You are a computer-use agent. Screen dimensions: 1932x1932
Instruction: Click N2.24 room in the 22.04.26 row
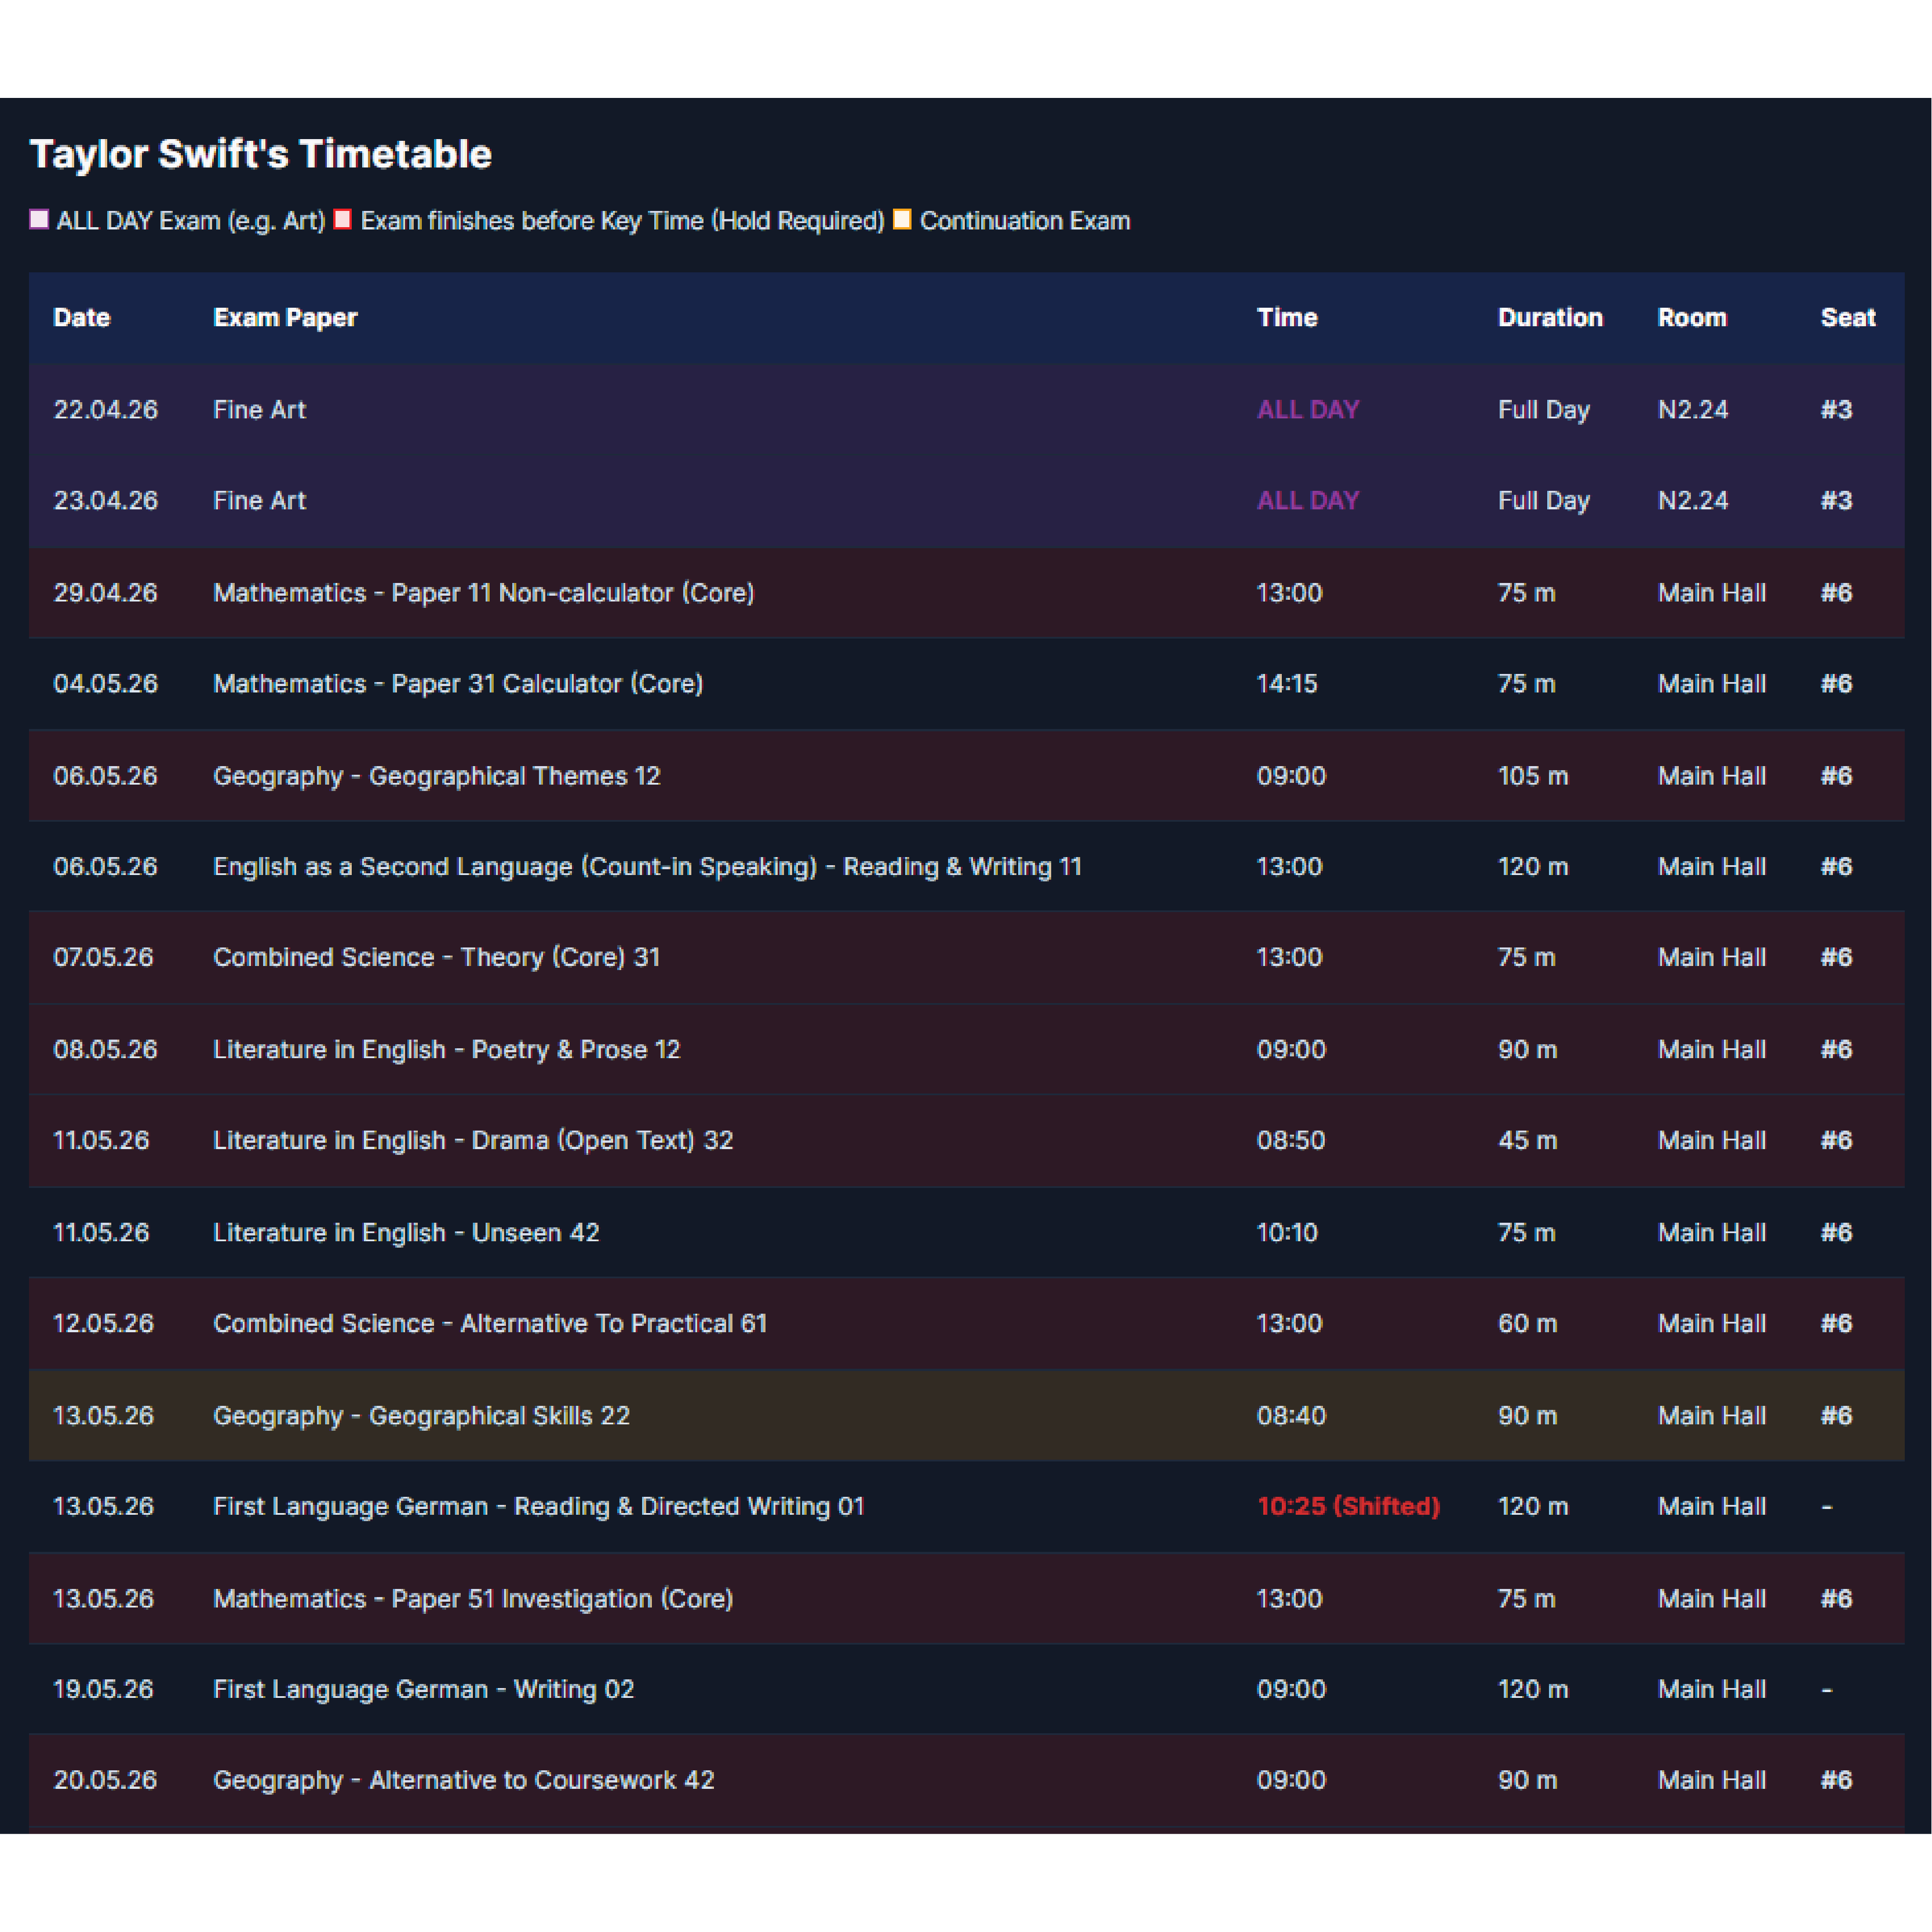[x=1693, y=410]
